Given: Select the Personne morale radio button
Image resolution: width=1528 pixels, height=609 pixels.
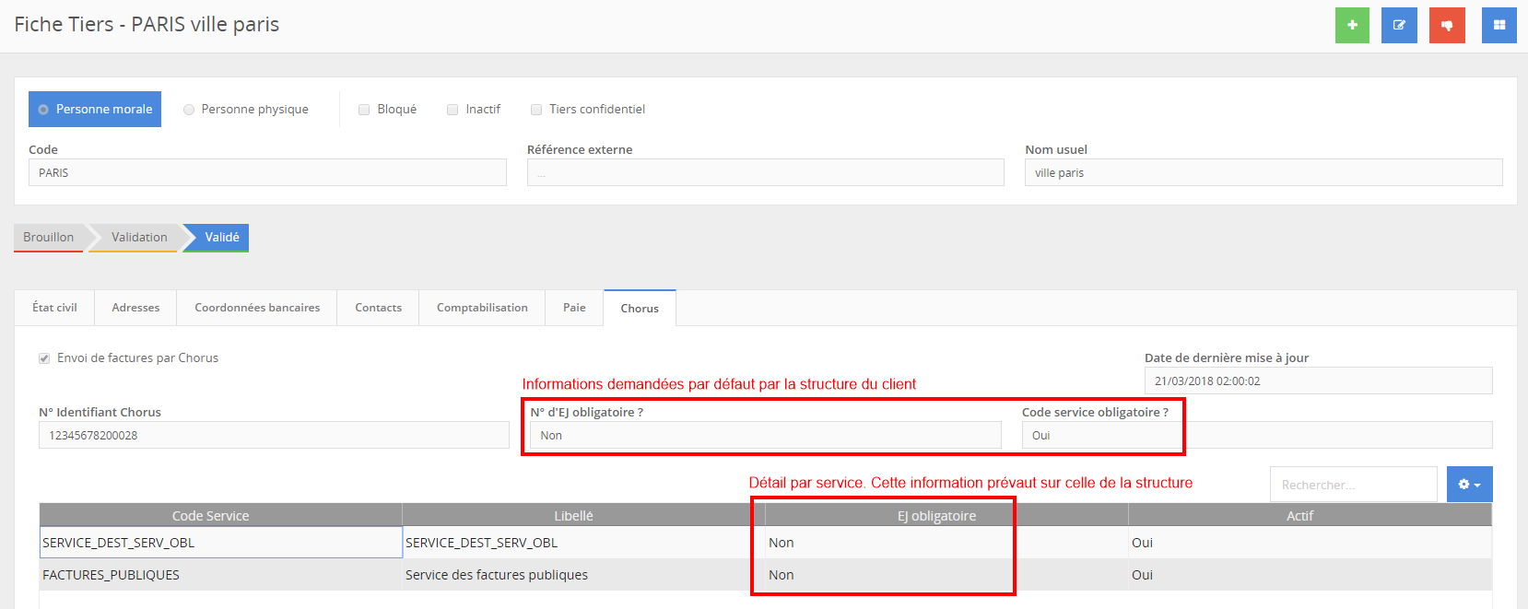Looking at the screenshot, I should click(43, 110).
